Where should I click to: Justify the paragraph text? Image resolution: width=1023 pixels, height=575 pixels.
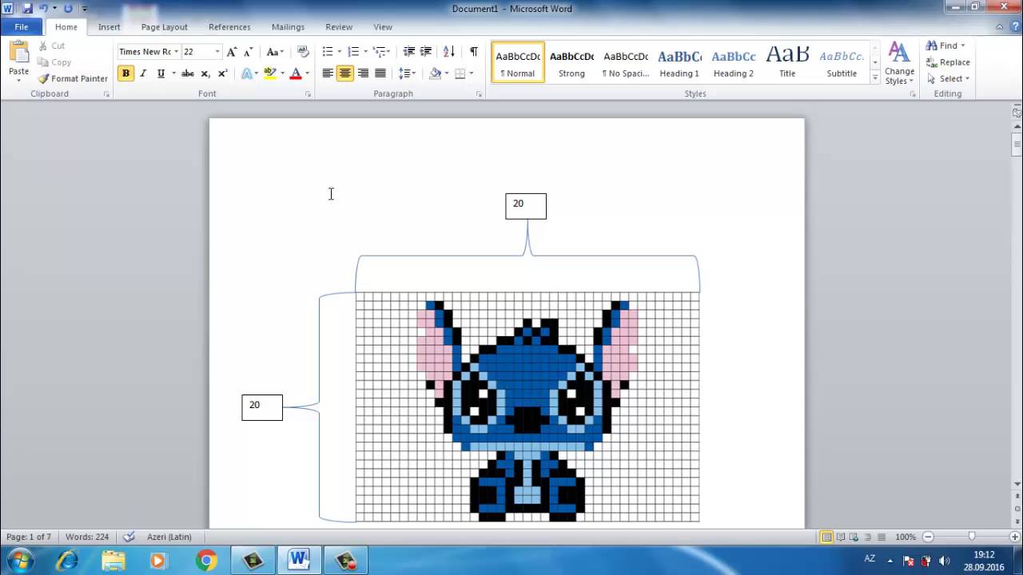click(x=380, y=73)
